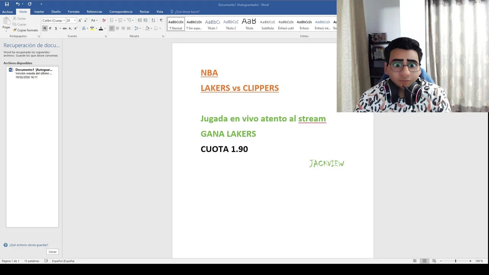Insert a numbered list

120,20
